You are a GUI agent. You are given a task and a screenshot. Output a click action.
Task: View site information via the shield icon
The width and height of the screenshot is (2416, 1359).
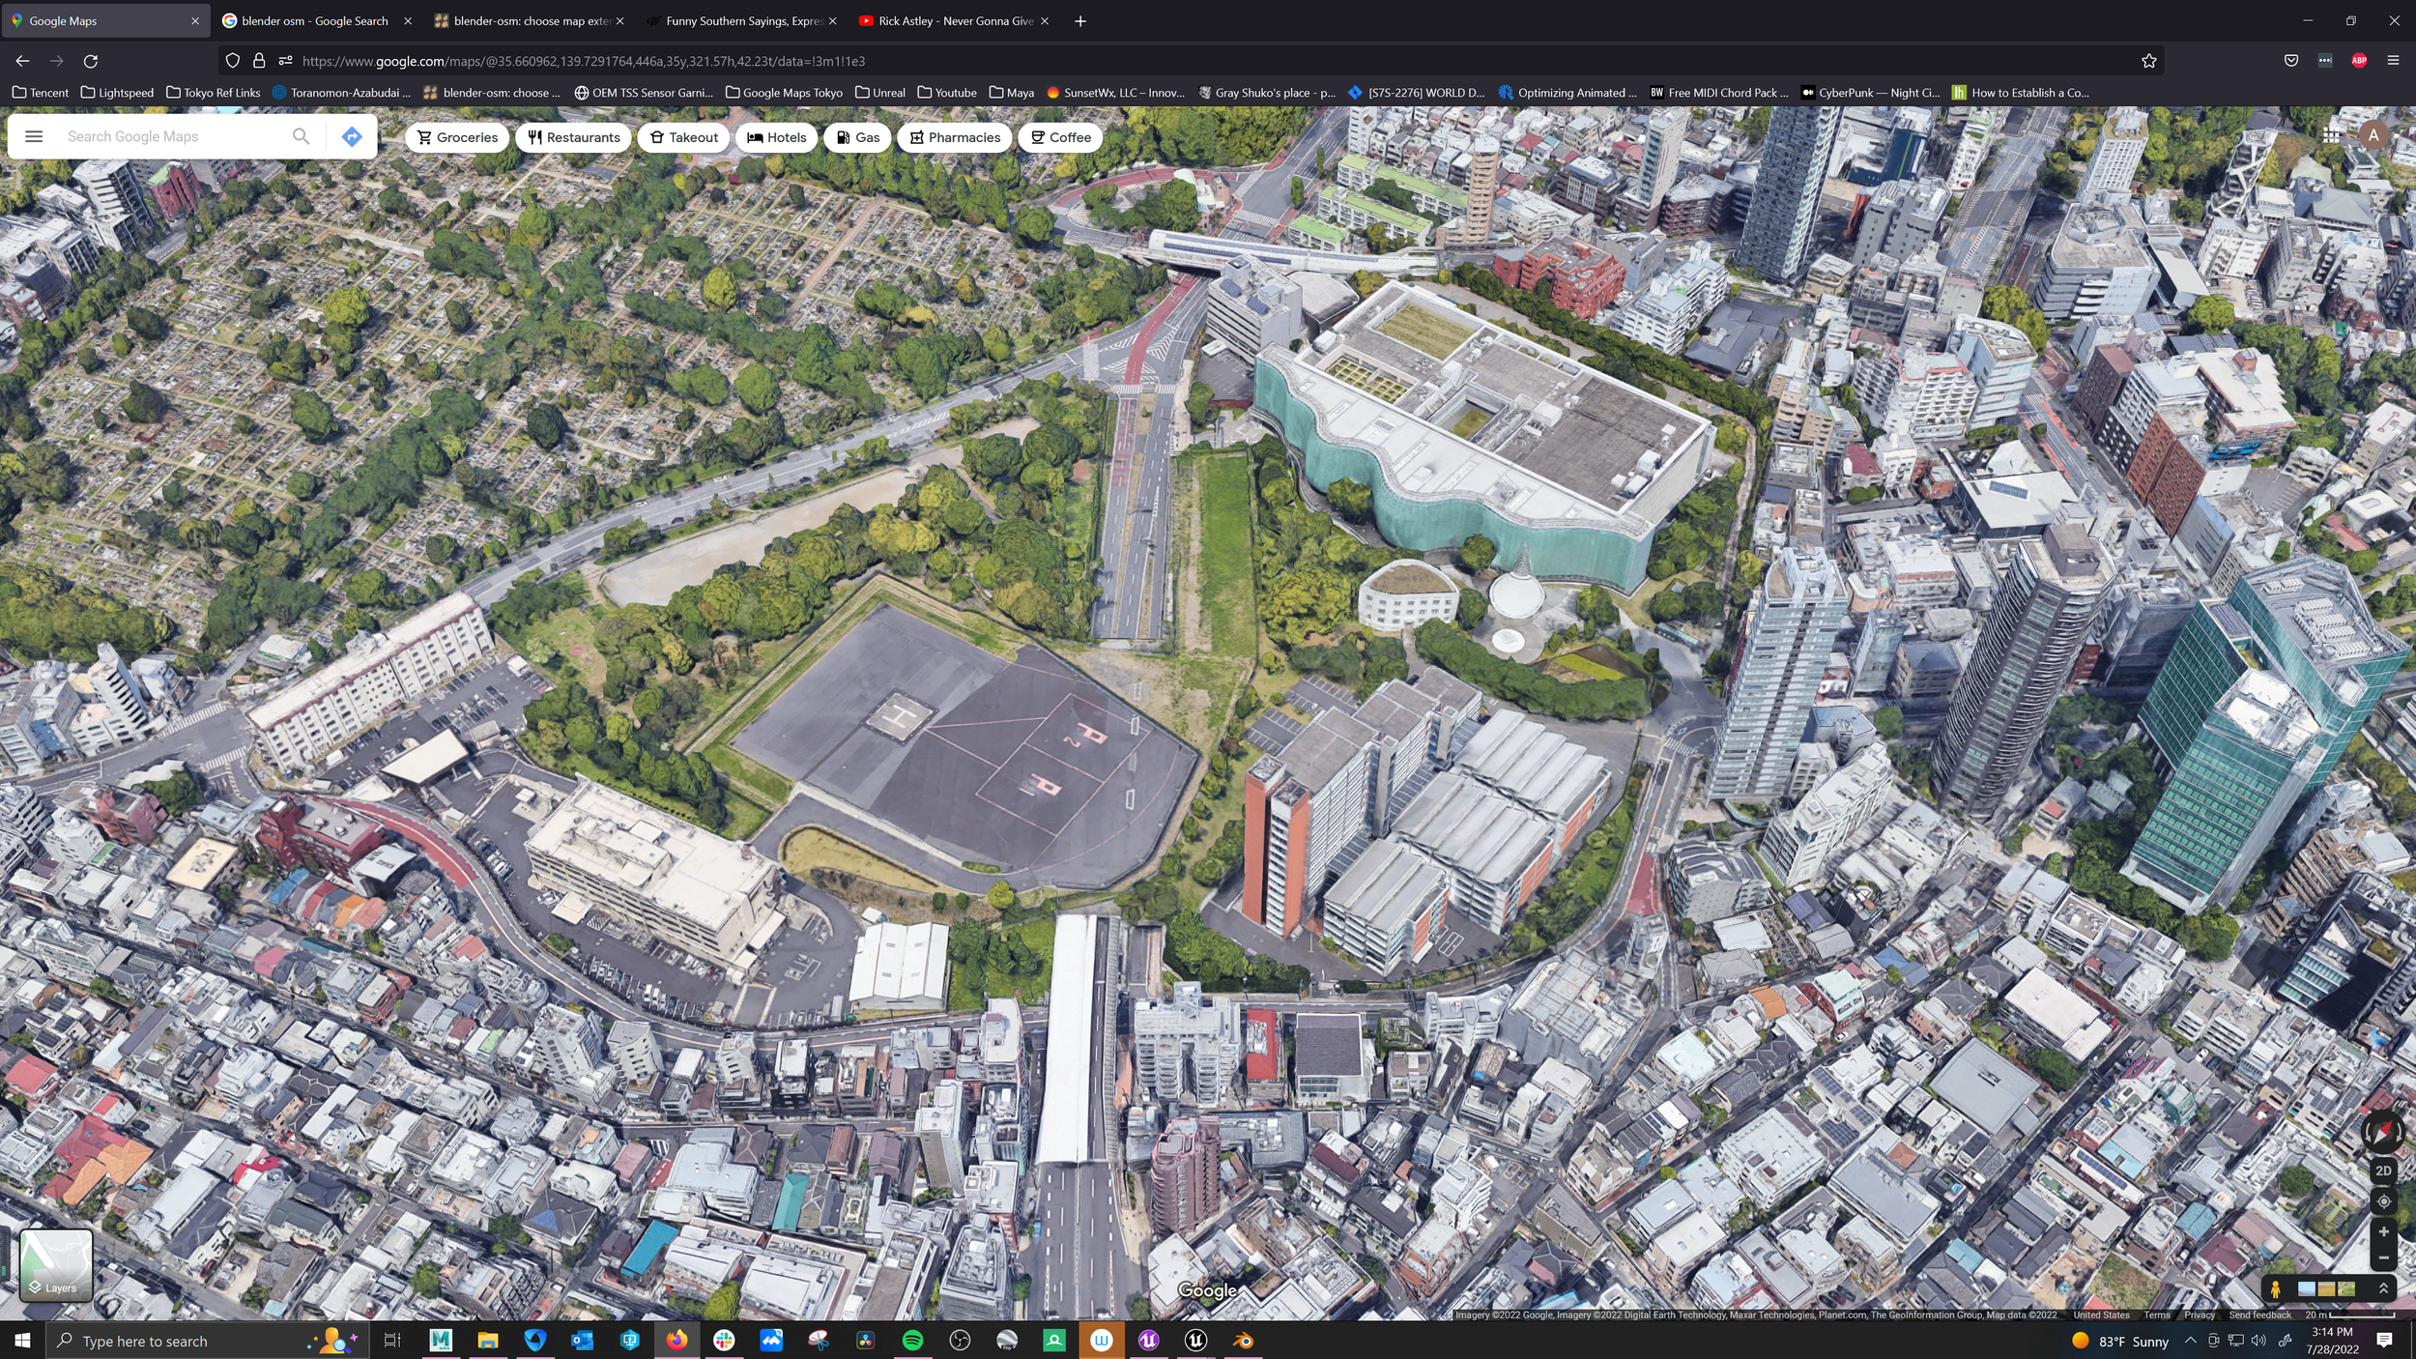pyautogui.click(x=232, y=61)
